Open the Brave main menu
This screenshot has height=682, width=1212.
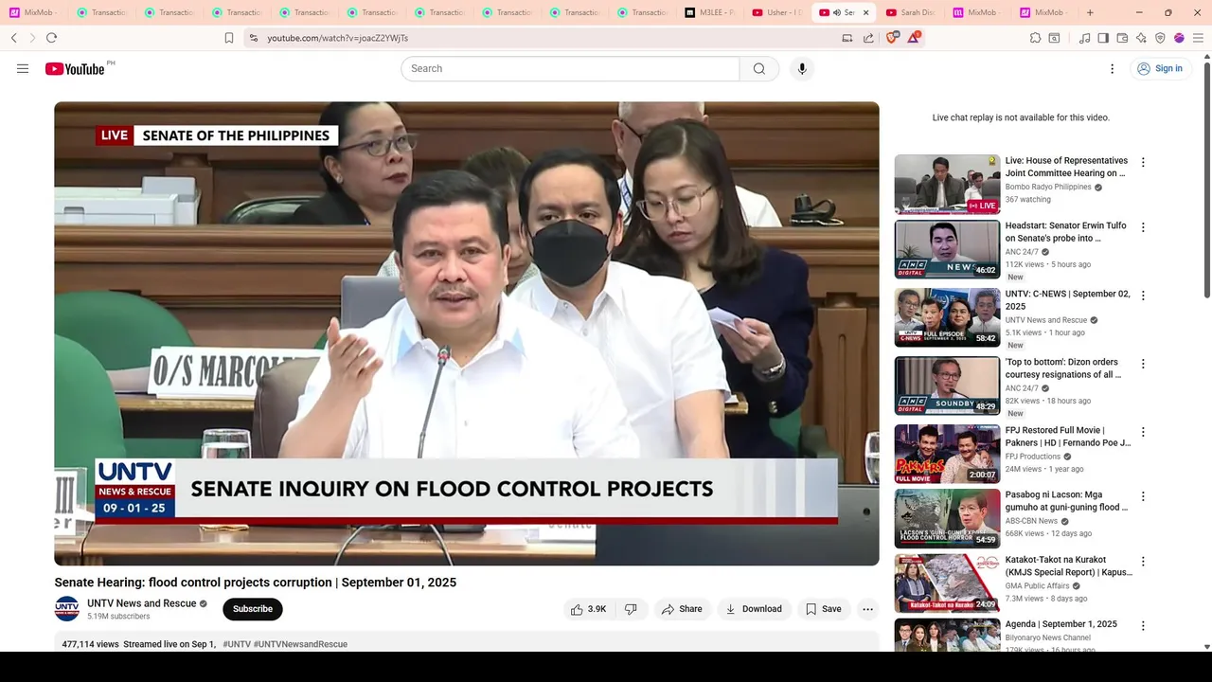(1198, 38)
